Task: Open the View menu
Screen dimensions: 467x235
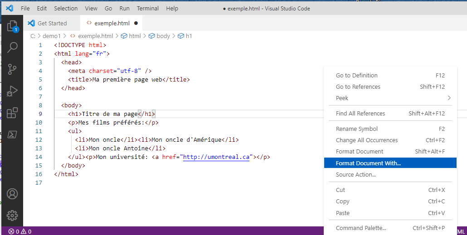Action: 91,8
